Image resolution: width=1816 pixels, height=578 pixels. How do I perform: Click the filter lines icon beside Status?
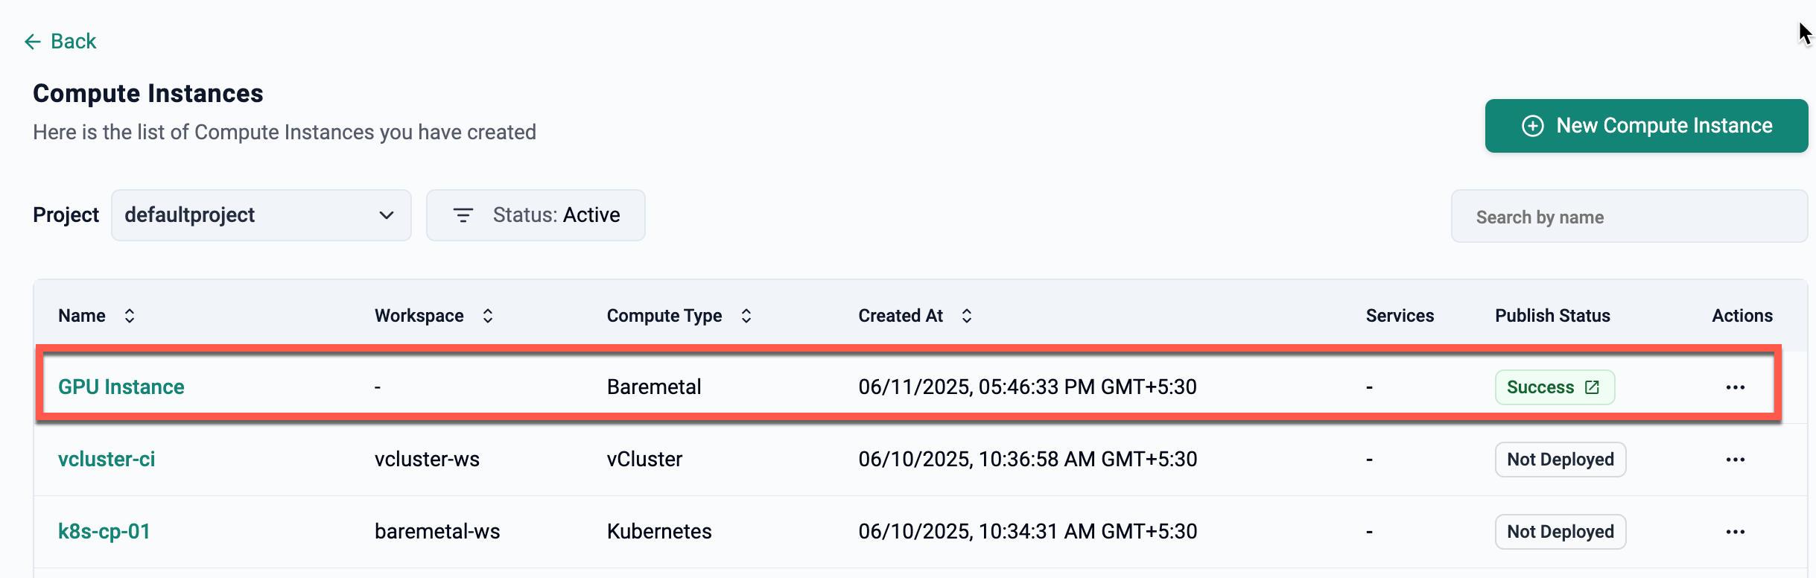point(463,215)
